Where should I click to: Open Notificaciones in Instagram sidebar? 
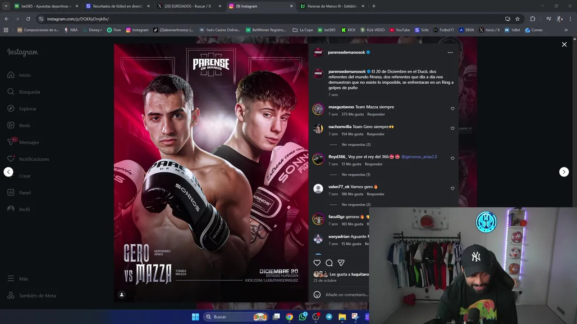coord(28,159)
